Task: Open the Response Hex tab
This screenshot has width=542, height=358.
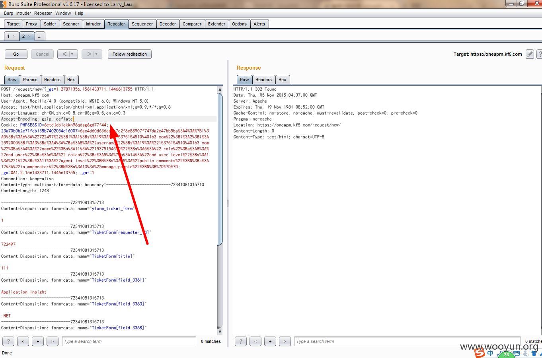Action: click(x=282, y=80)
